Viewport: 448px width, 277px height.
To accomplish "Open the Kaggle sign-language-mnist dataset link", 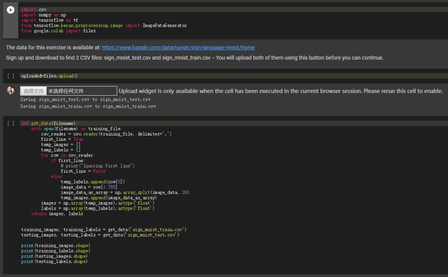I will [x=178, y=48].
